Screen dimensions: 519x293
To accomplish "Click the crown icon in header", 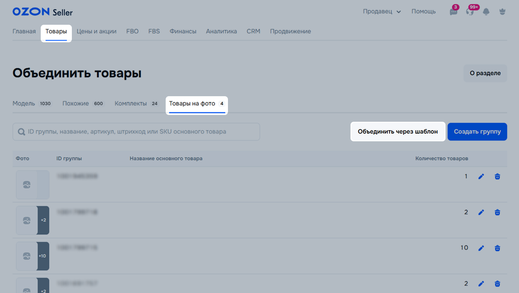I will tap(502, 12).
